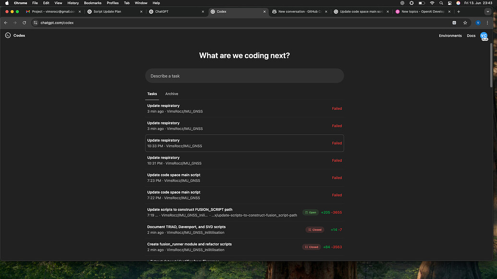The width and height of the screenshot is (497, 279).
Task: Switch to the Archive tab
Action: [171, 93]
